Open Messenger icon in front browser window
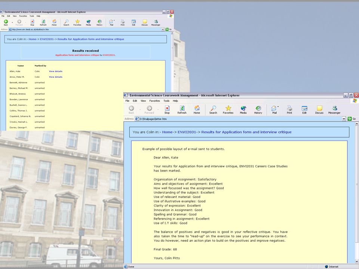 pos(334,109)
